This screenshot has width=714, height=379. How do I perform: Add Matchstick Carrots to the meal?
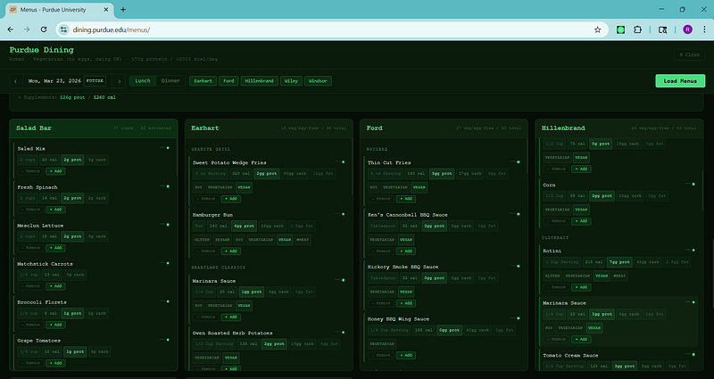click(55, 286)
